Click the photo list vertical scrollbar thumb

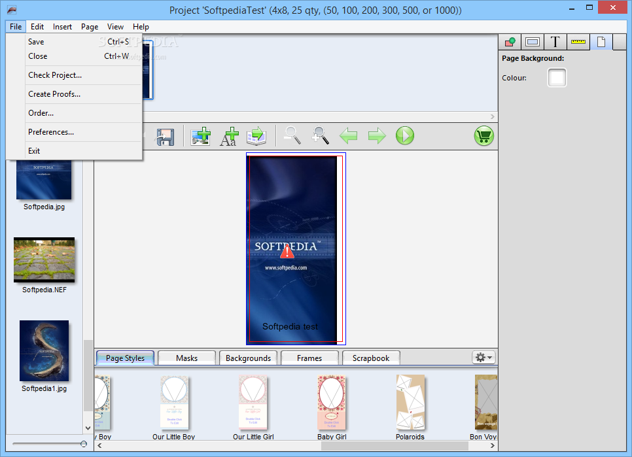pos(88,376)
